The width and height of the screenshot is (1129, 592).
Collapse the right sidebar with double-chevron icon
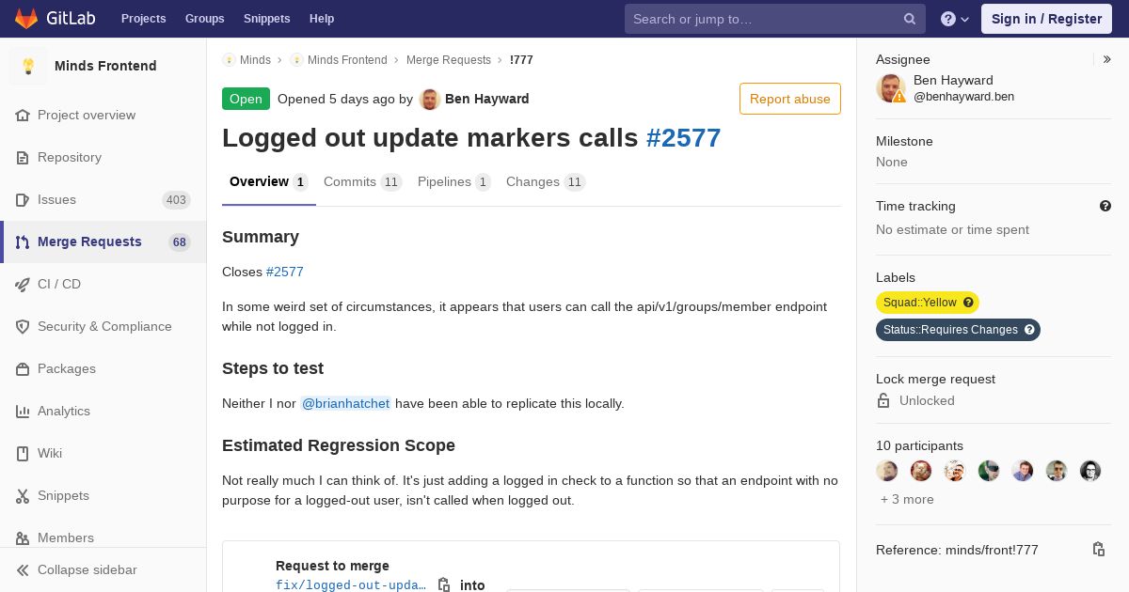click(x=1107, y=59)
